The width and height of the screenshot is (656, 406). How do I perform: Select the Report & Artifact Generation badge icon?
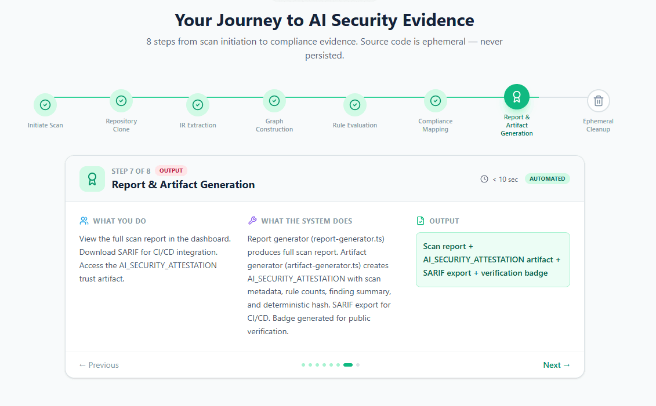[x=516, y=96]
